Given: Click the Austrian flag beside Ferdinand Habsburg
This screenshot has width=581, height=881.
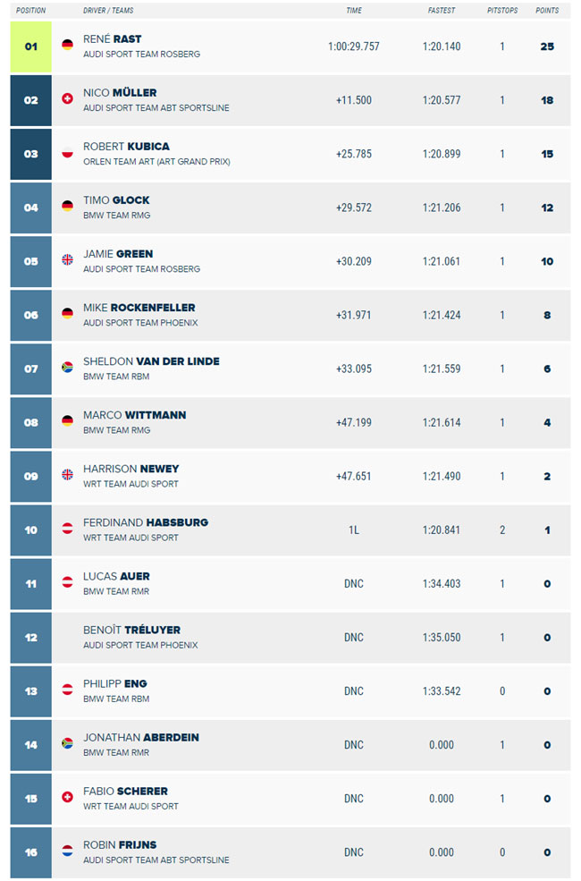Looking at the screenshot, I should (67, 528).
